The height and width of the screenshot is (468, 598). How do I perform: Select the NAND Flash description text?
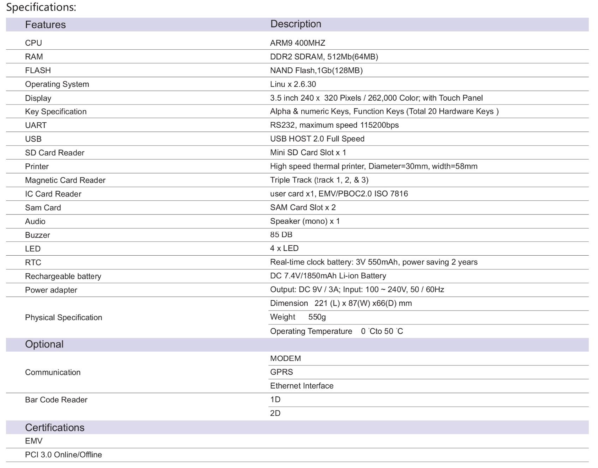point(316,71)
